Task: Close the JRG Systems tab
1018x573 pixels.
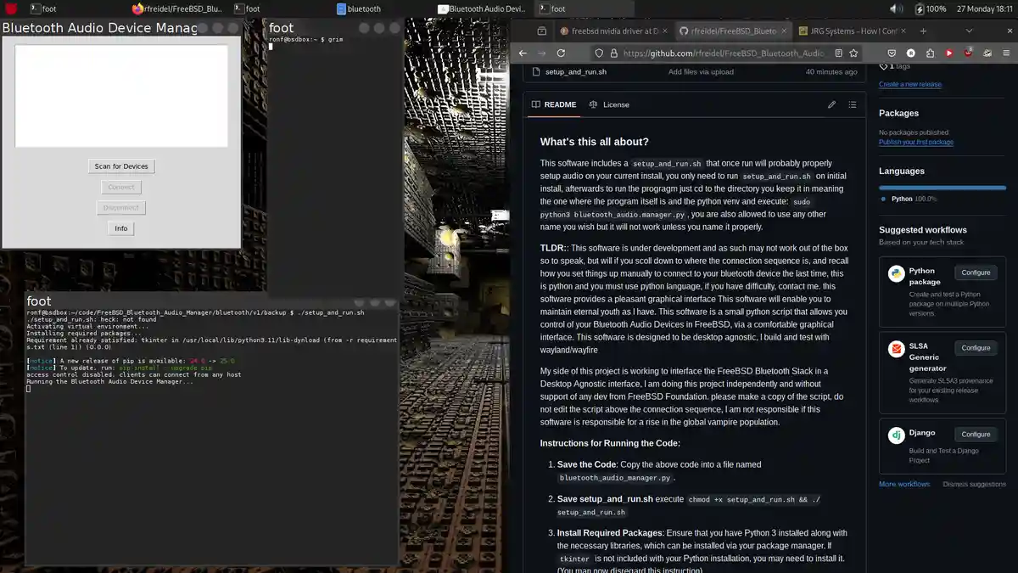Action: click(x=903, y=31)
